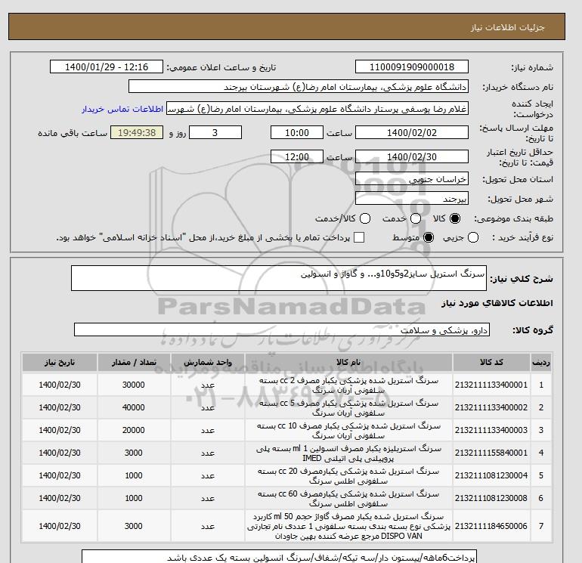
Task: Click quantity 30000 in row 1
Action: click(134, 385)
